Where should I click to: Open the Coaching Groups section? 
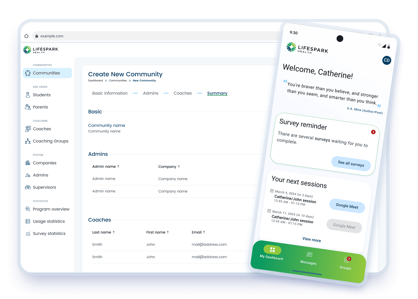50,141
